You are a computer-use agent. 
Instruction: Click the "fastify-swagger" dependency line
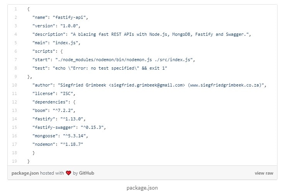click(69, 127)
